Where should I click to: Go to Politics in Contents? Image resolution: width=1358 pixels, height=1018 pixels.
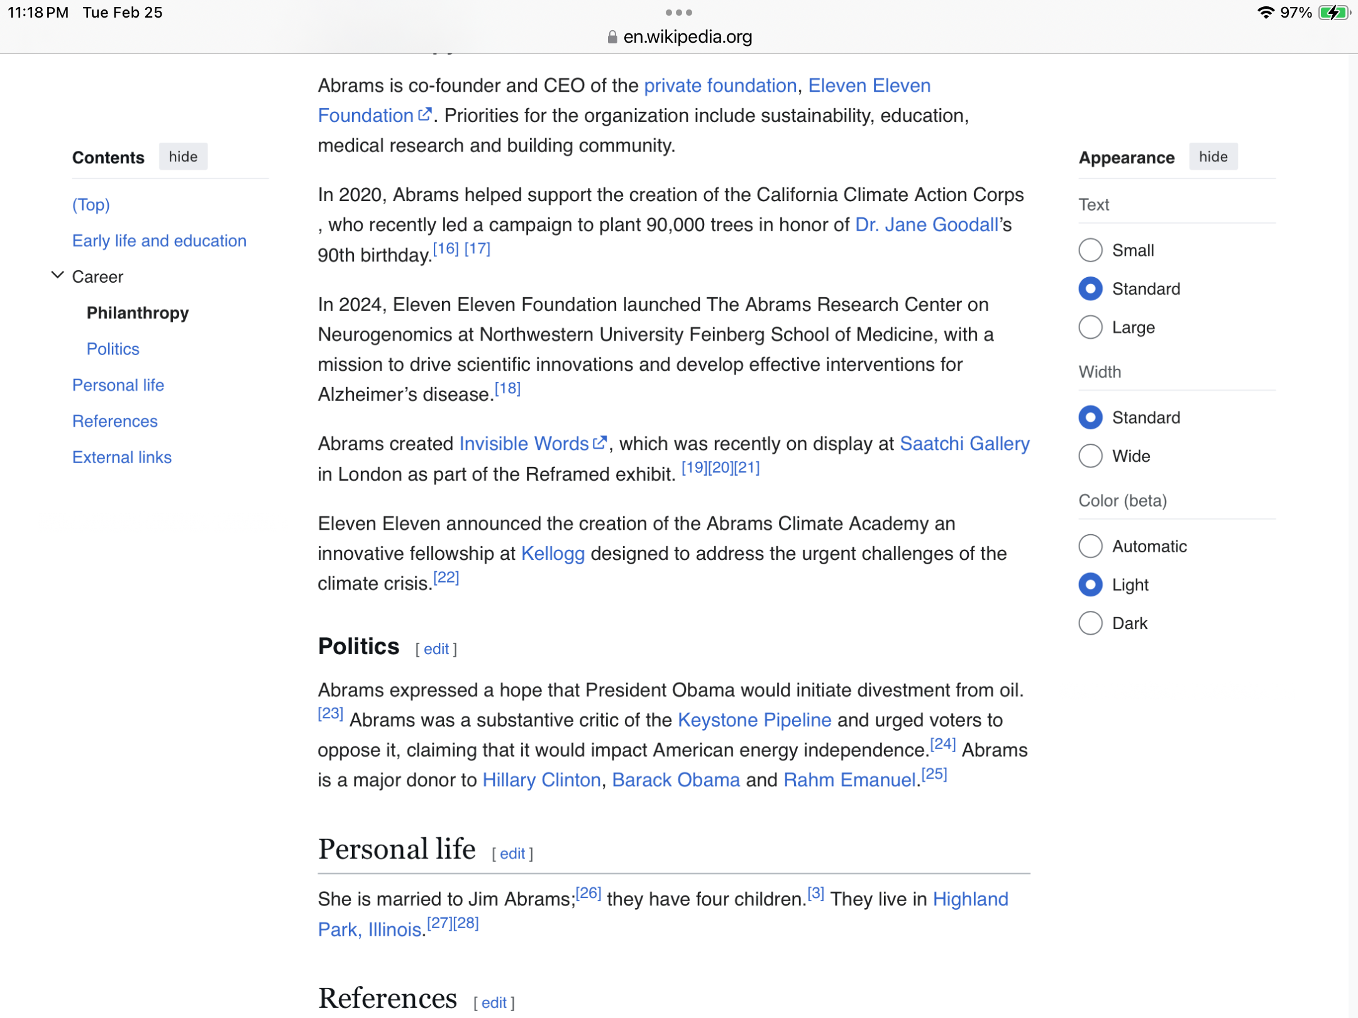pos(113,349)
